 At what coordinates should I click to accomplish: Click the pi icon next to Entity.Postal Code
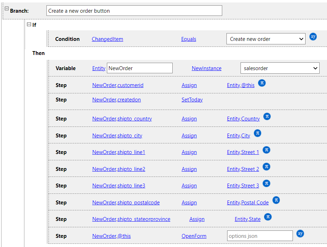(276, 200)
